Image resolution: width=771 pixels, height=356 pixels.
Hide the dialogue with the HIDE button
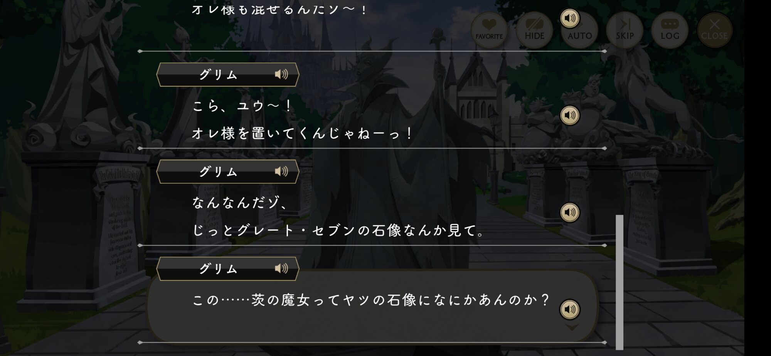(x=534, y=30)
